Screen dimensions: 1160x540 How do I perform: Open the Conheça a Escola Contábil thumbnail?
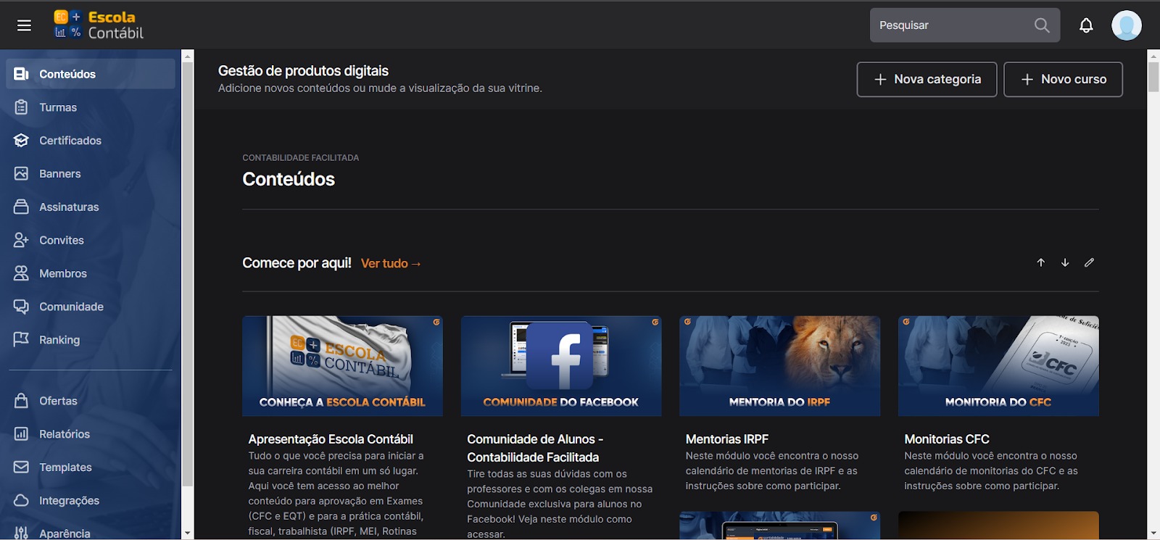click(342, 366)
